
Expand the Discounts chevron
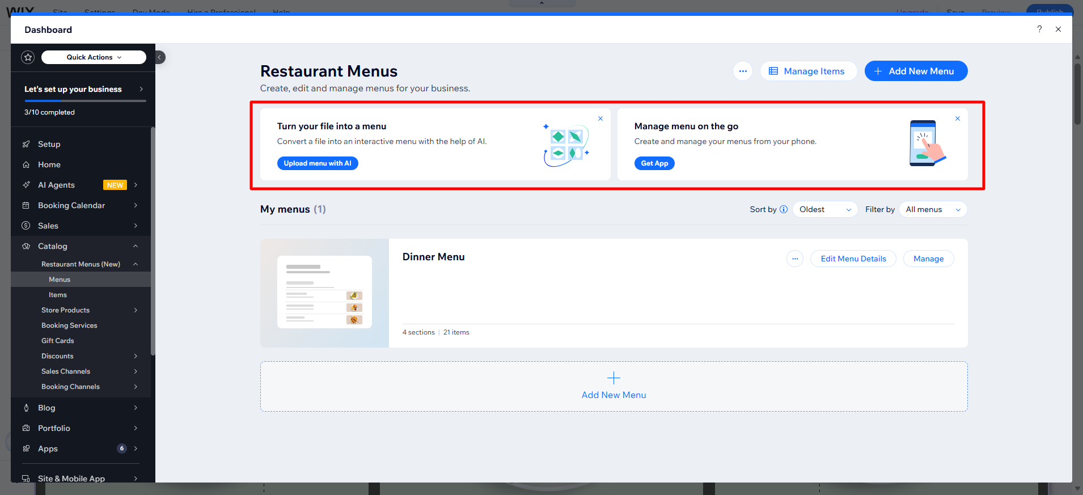pos(136,356)
